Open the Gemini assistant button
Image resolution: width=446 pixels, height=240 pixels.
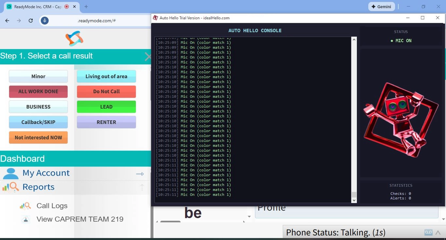382,7
